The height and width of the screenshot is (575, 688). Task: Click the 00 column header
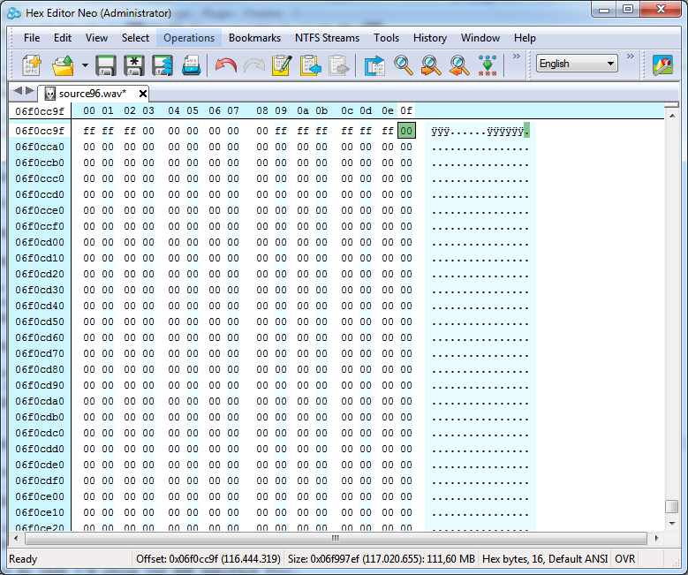coord(89,110)
